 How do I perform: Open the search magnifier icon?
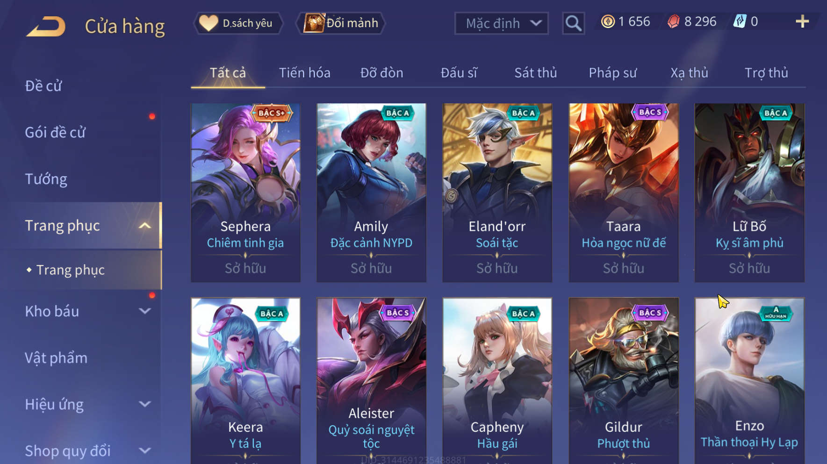(x=573, y=23)
